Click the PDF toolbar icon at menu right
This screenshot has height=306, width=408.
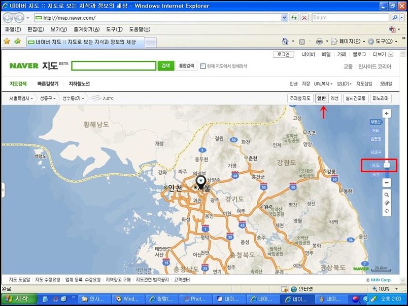392,29
